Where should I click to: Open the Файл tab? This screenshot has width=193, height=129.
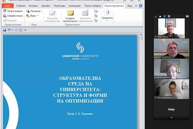coord(7,6)
